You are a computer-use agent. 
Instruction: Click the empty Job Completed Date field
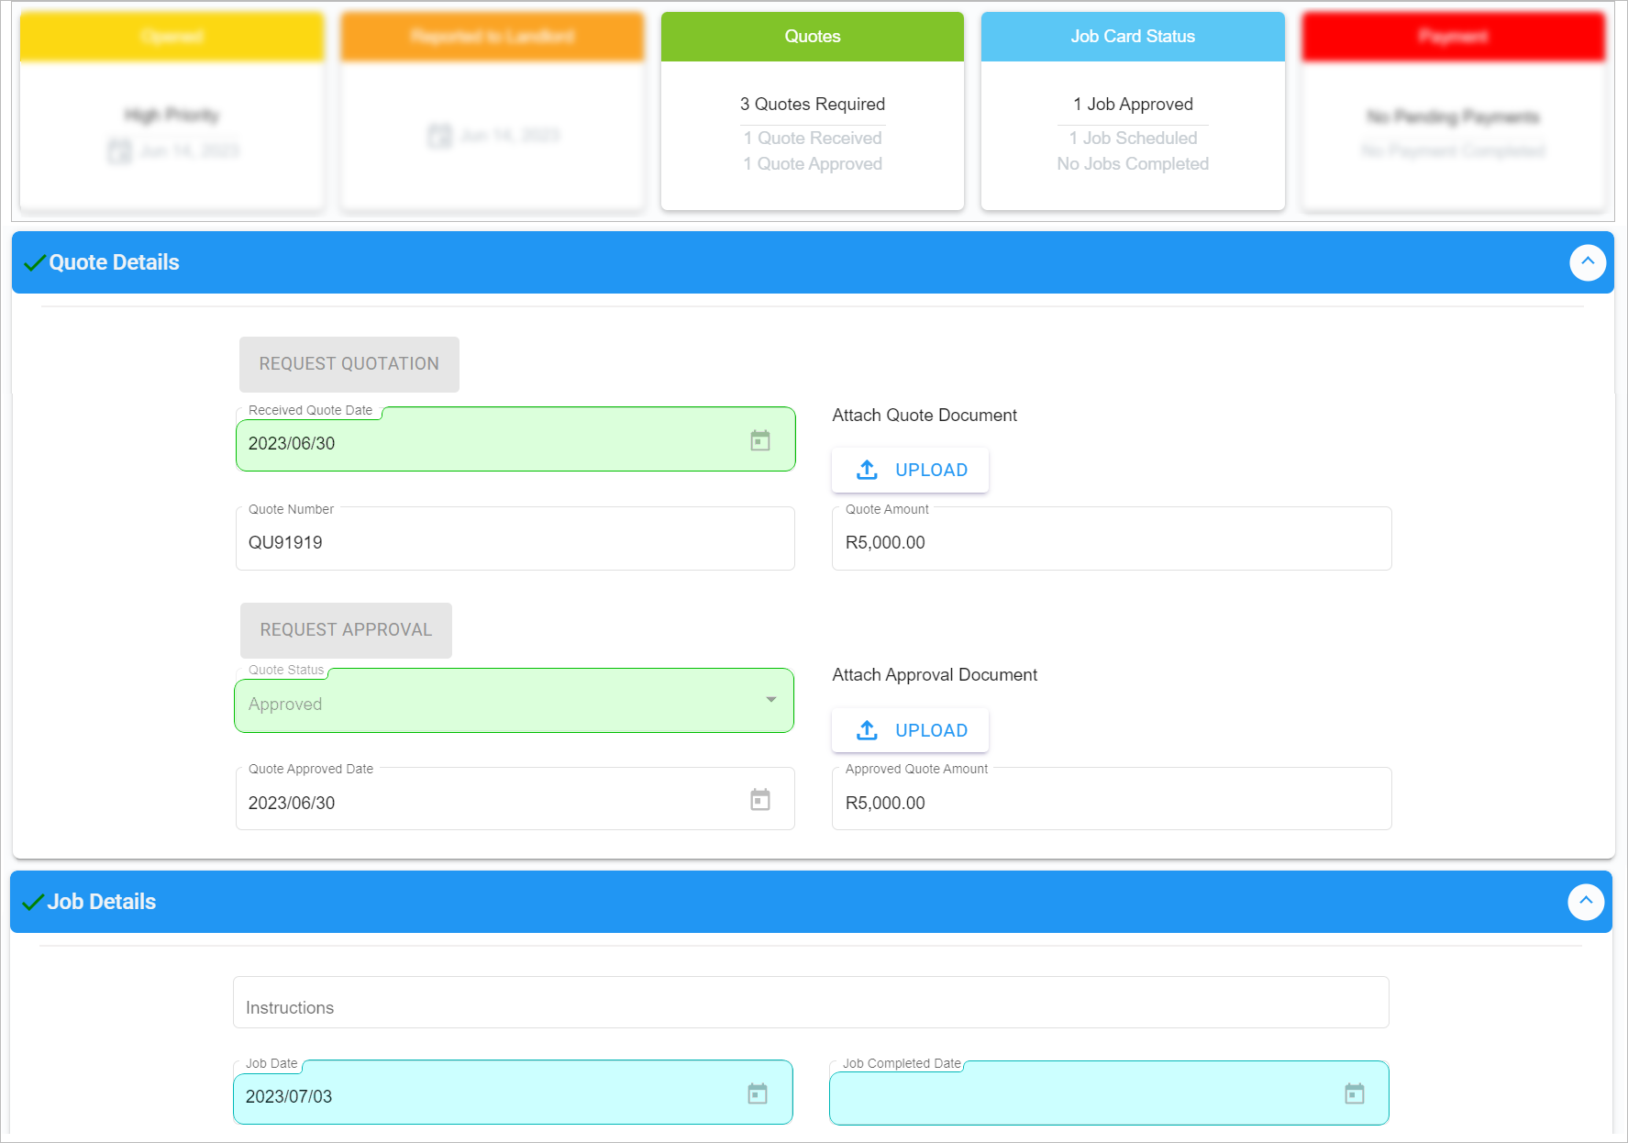point(1109,1093)
